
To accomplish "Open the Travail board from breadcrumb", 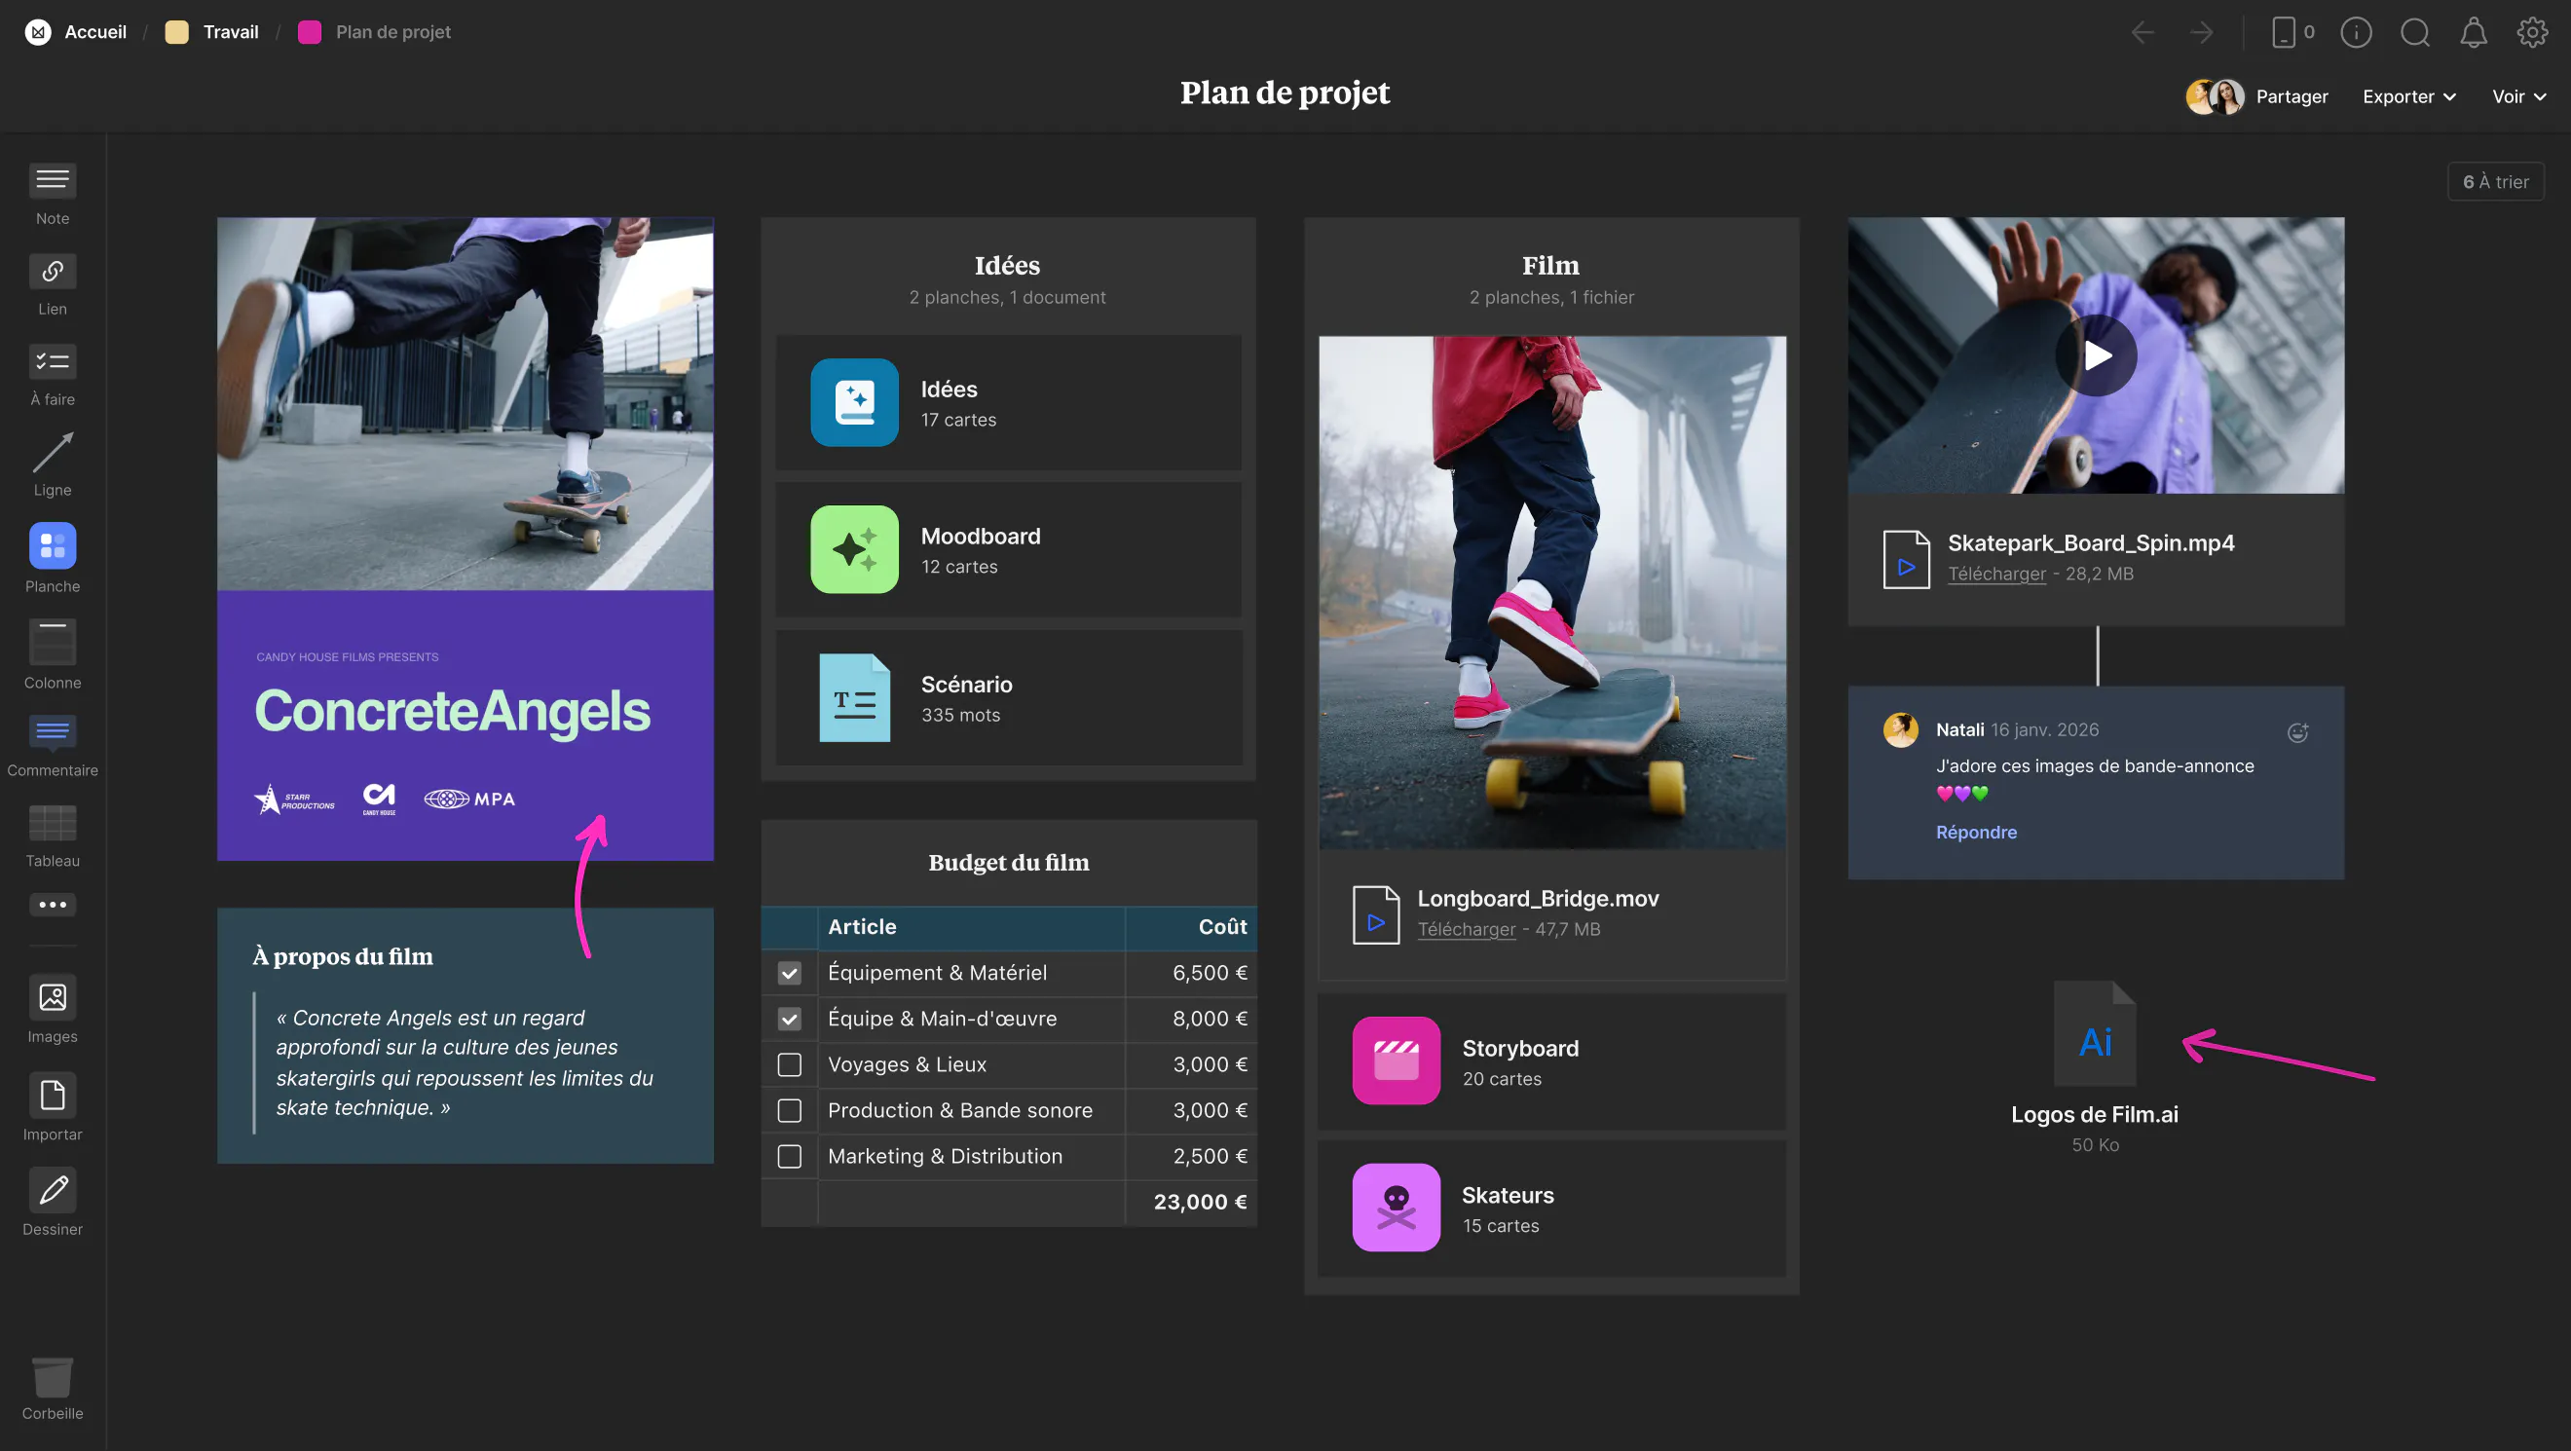I will point(229,31).
